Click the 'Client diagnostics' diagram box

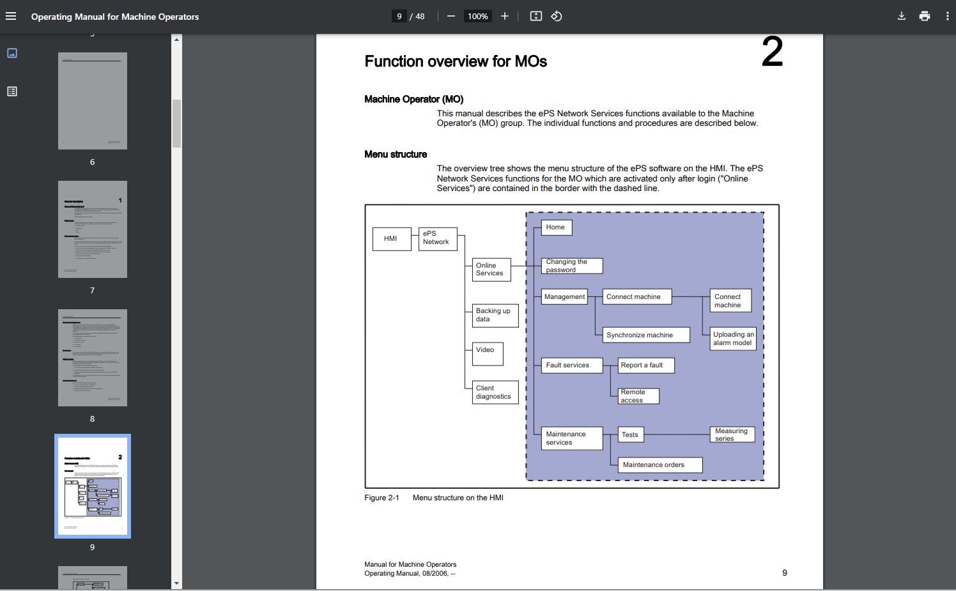pos(495,392)
